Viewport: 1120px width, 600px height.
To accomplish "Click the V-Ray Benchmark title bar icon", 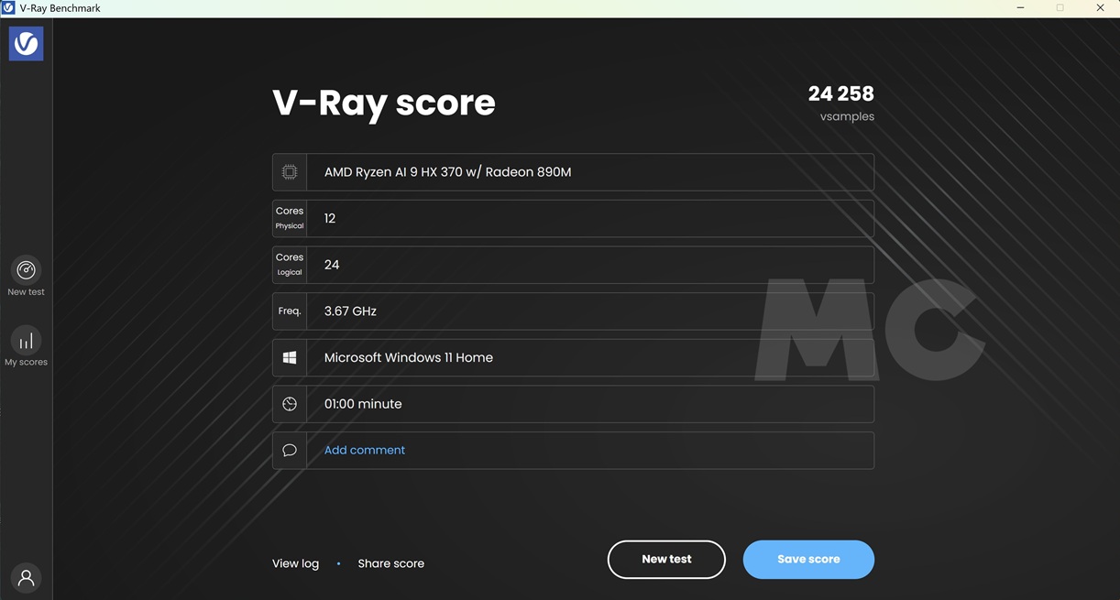I will 8,7.
